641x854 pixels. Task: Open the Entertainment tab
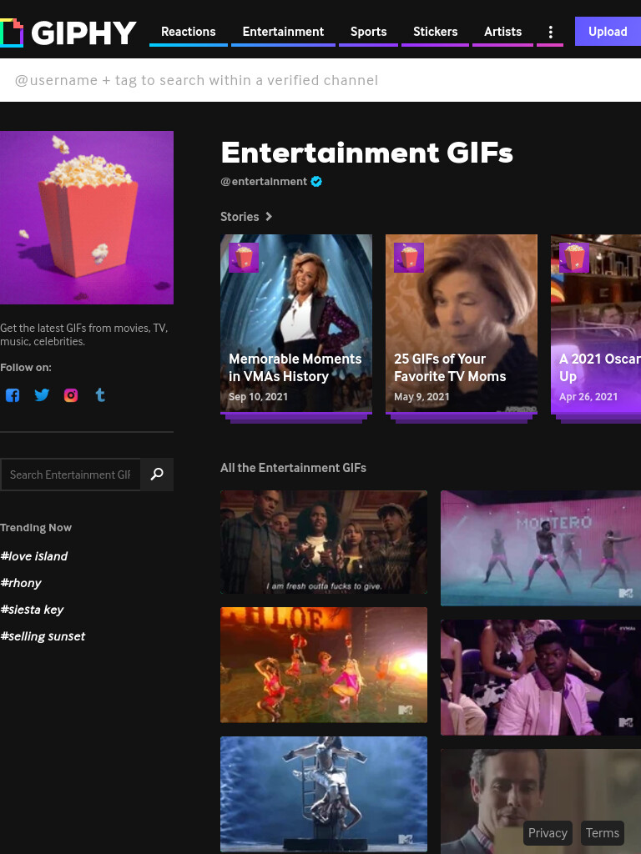point(283,33)
